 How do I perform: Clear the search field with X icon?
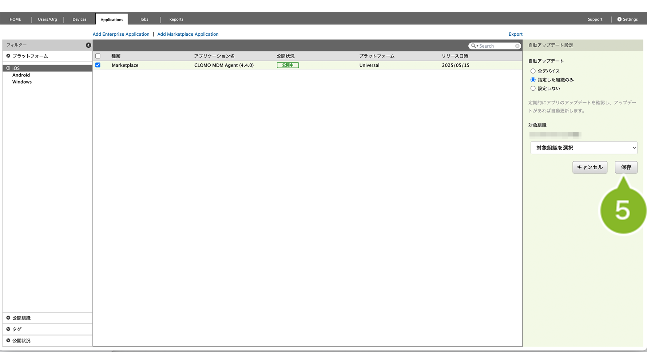[517, 46]
